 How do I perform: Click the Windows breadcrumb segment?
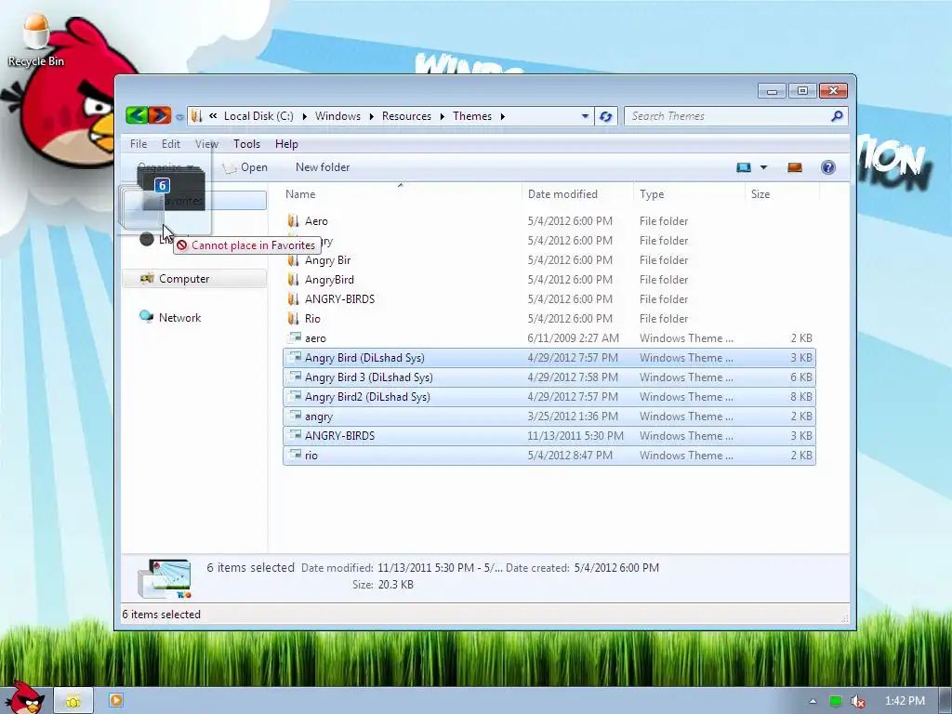[337, 116]
